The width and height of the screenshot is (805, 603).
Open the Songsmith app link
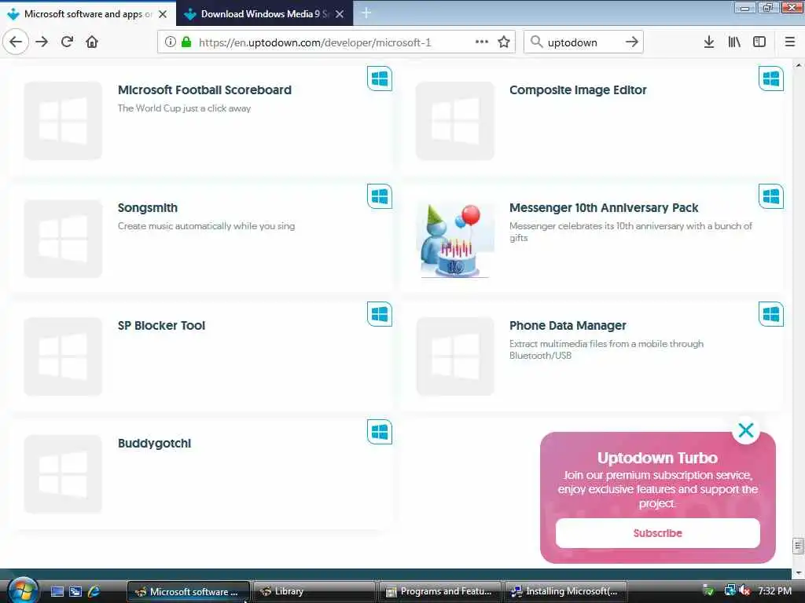[147, 207]
